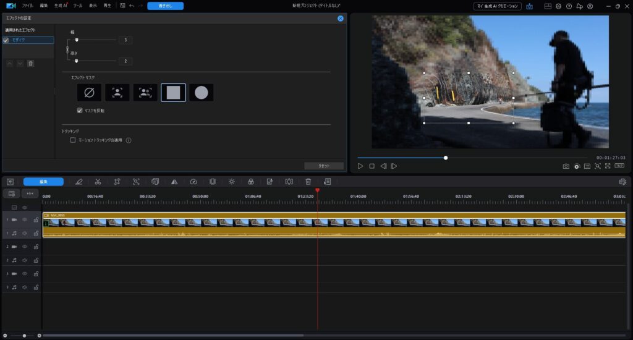
Task: Open the ファイル menu
Action: tap(27, 6)
